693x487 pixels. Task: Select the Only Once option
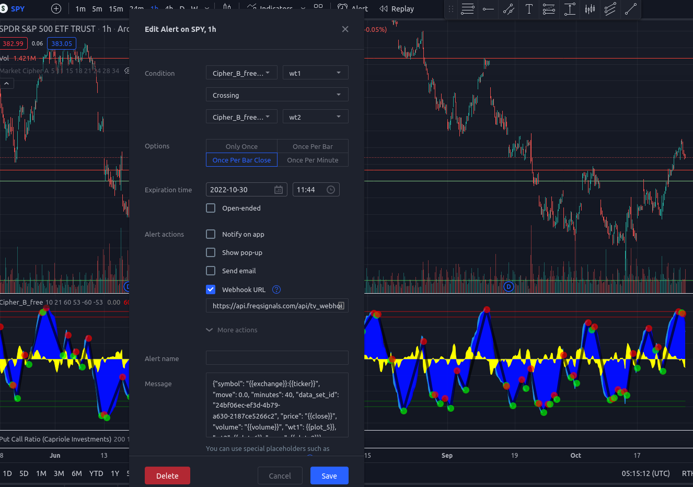click(241, 146)
